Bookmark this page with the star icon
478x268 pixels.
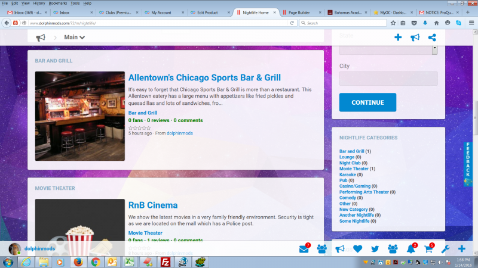(393, 23)
